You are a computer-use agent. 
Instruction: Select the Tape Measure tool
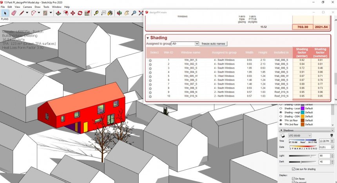point(96,13)
